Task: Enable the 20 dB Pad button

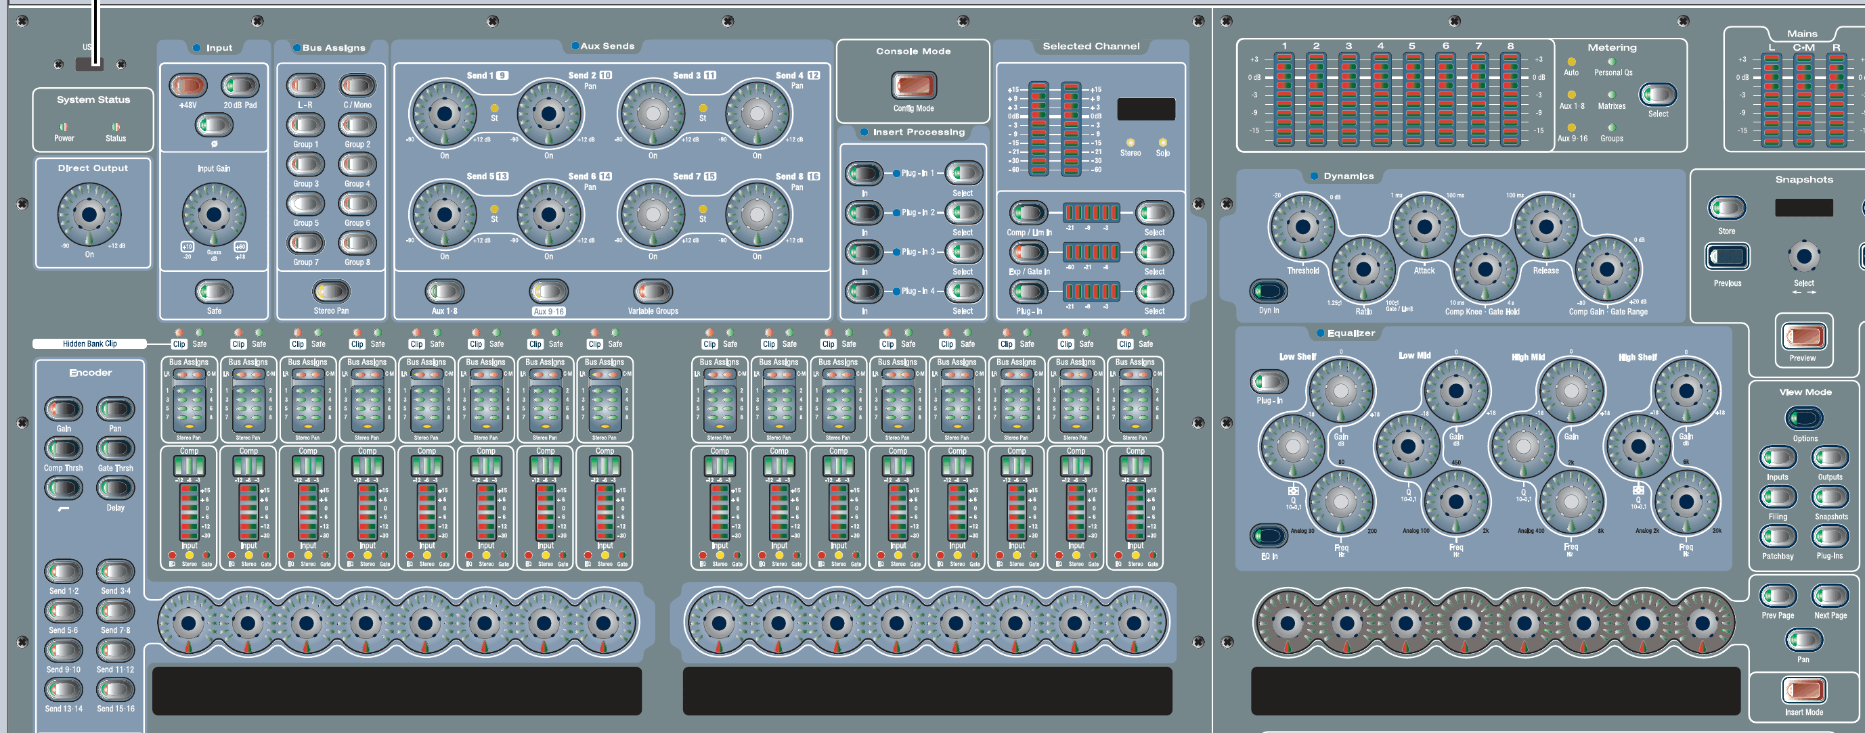Action: click(x=240, y=85)
